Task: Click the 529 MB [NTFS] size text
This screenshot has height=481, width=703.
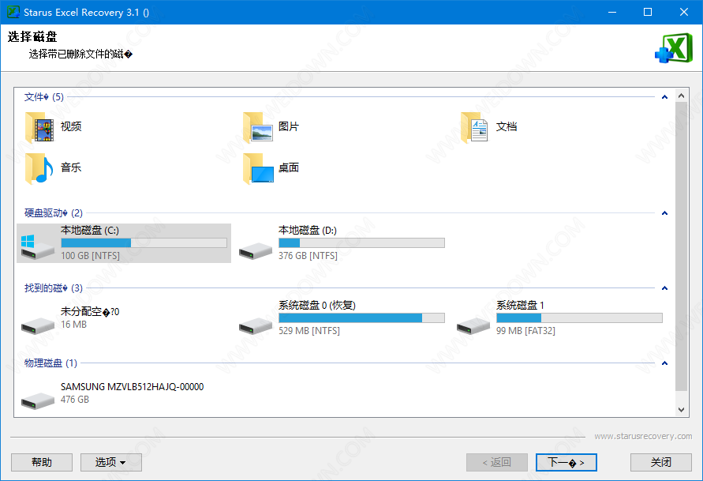Action: (309, 331)
